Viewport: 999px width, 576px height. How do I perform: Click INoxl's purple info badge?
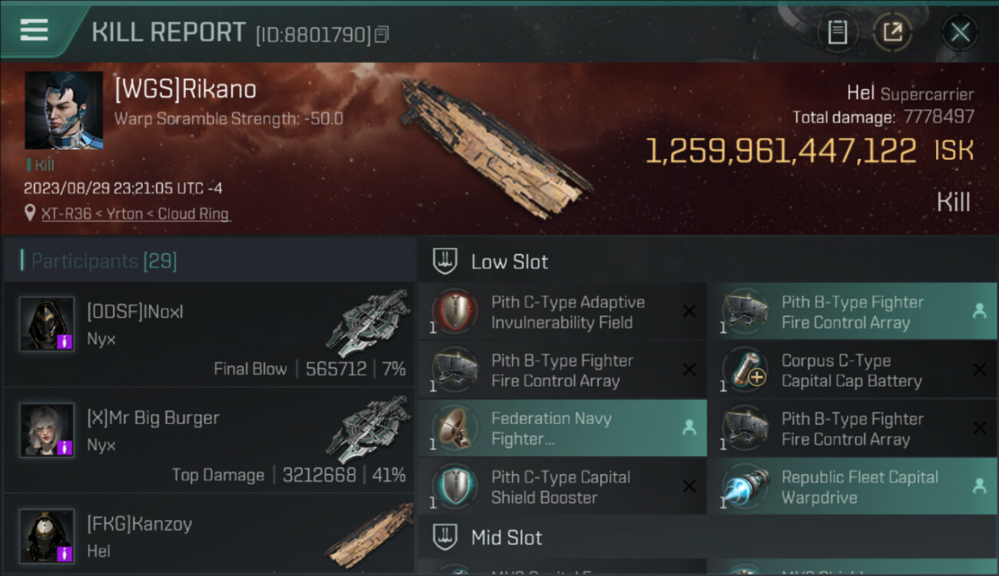pyautogui.click(x=65, y=341)
